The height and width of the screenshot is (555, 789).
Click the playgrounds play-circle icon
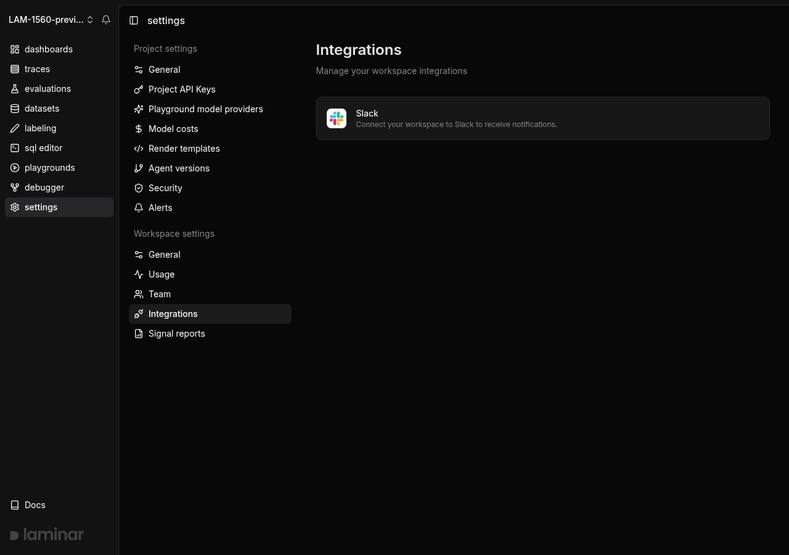pyautogui.click(x=15, y=168)
